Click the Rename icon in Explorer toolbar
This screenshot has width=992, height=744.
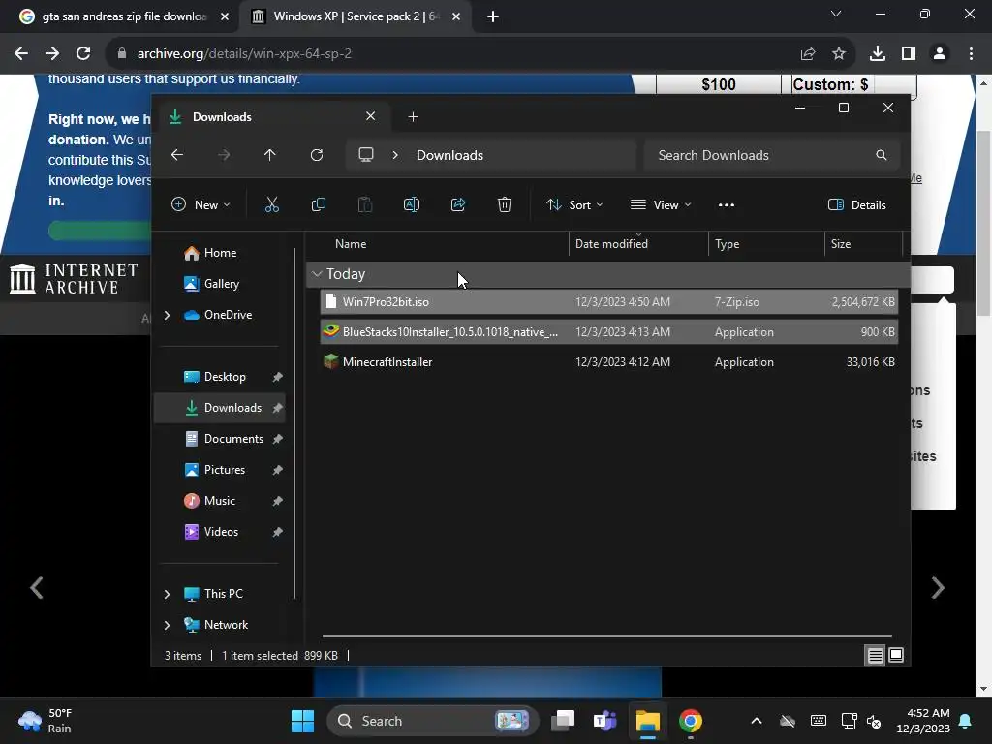click(x=411, y=204)
